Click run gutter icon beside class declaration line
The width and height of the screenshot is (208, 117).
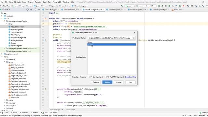(x=45, y=19)
